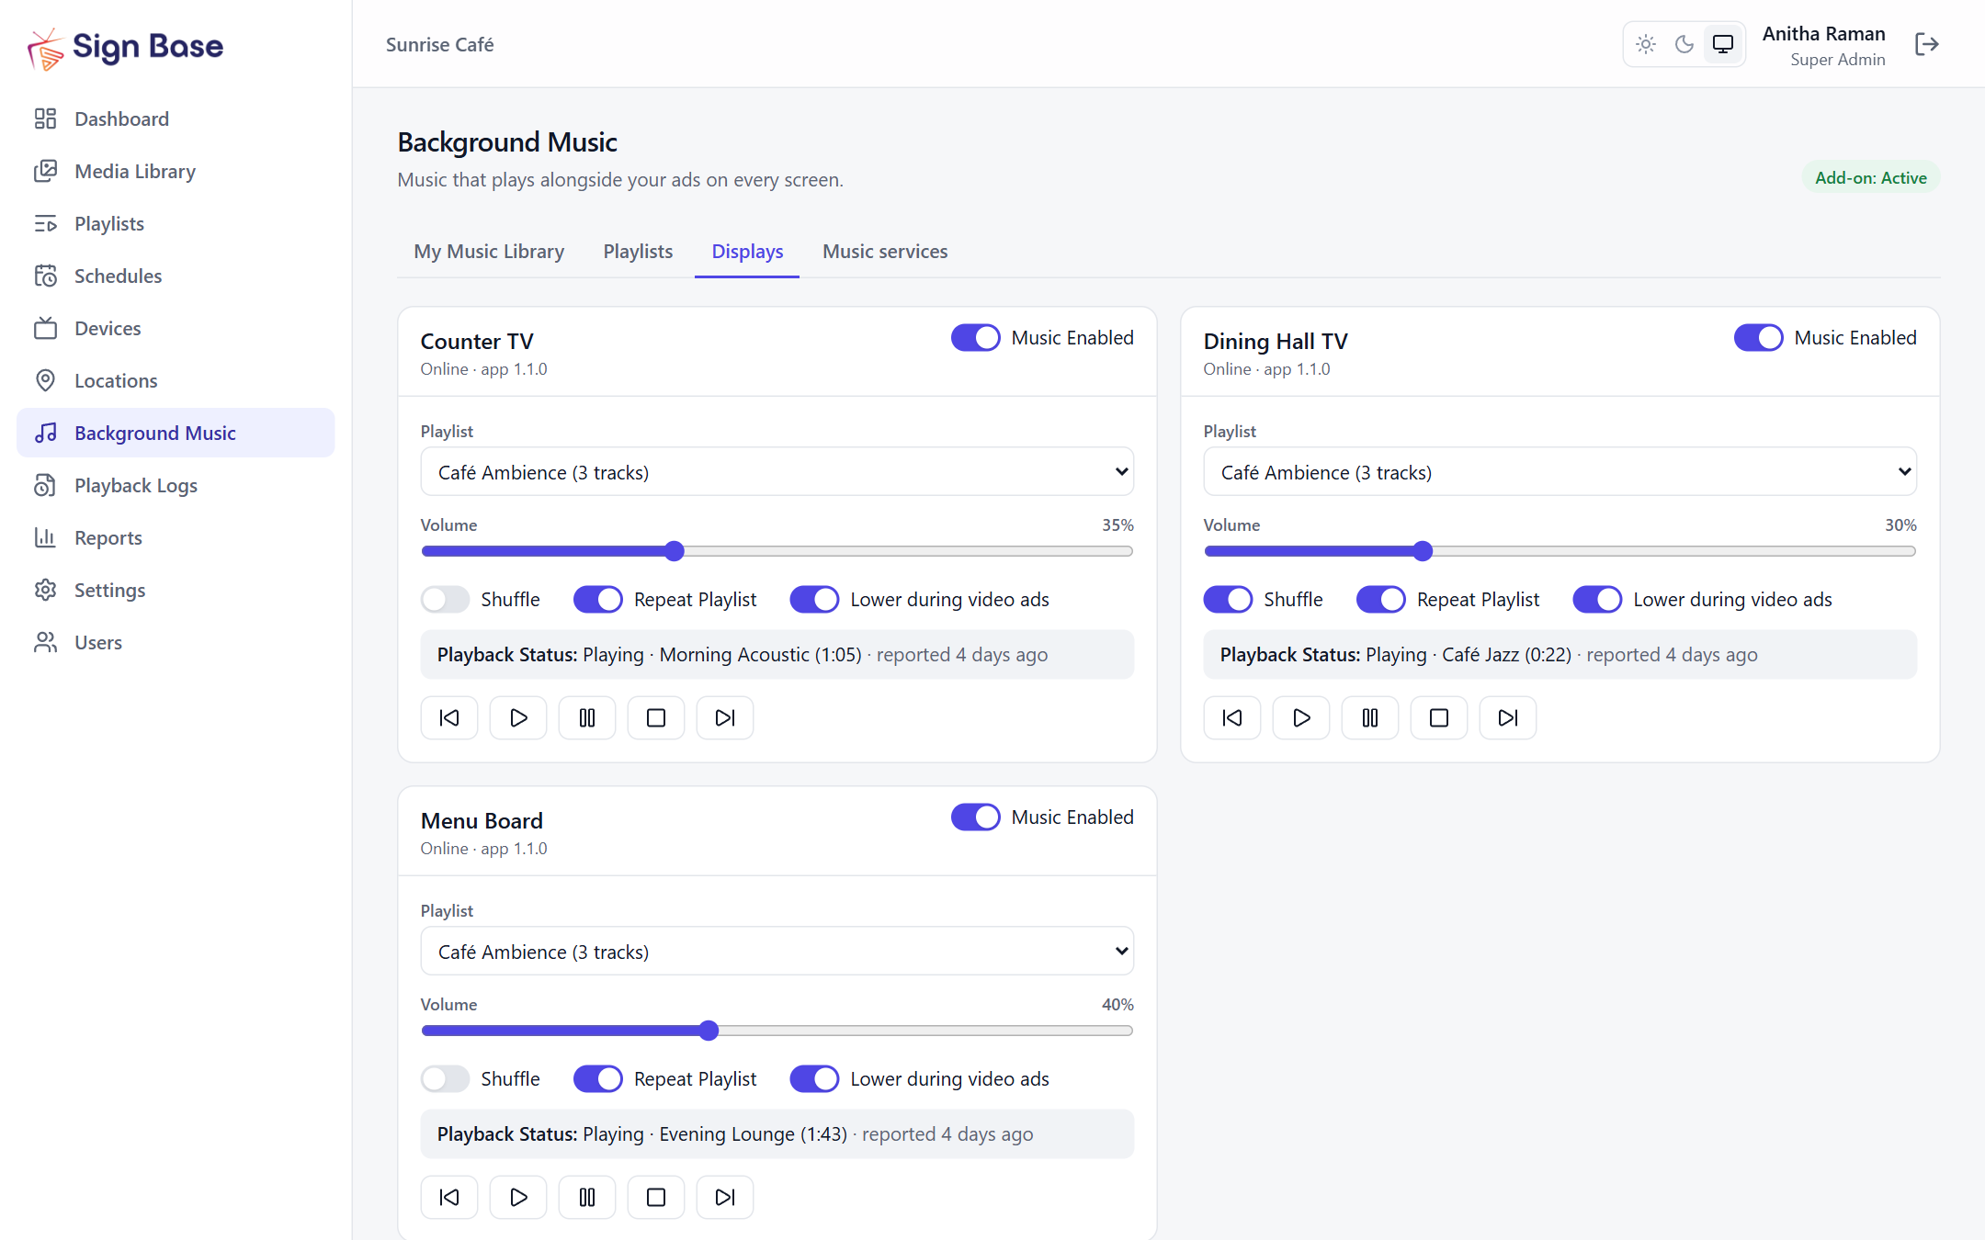Stop playback on Counter TV

(656, 717)
